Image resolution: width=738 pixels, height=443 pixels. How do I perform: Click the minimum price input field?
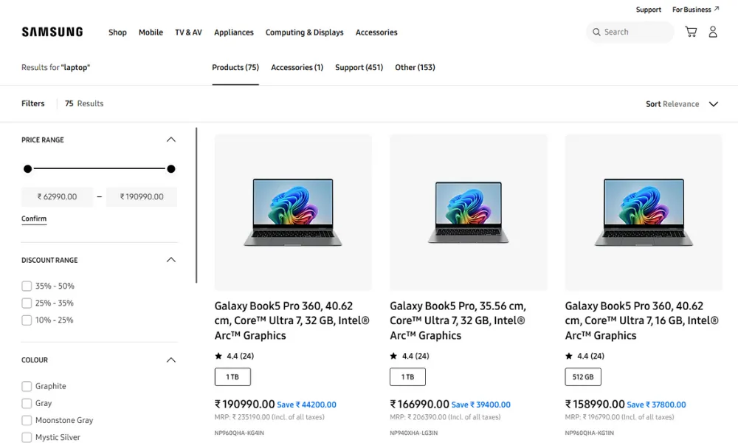tap(58, 197)
